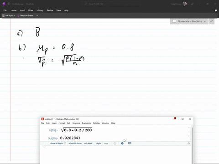Open the Mathematica Edit menu
The width and height of the screenshot is (219, 164).
[48, 123]
